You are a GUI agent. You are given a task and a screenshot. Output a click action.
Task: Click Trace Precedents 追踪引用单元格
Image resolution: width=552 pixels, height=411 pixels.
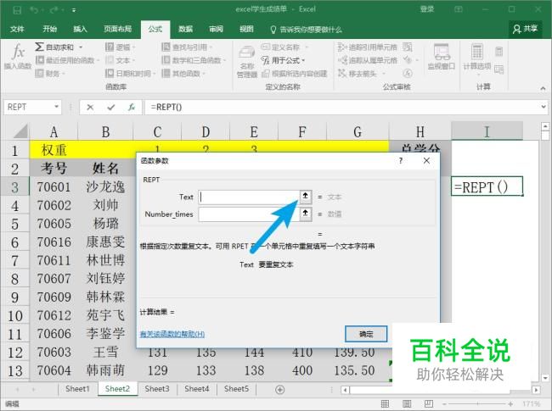coord(368,47)
